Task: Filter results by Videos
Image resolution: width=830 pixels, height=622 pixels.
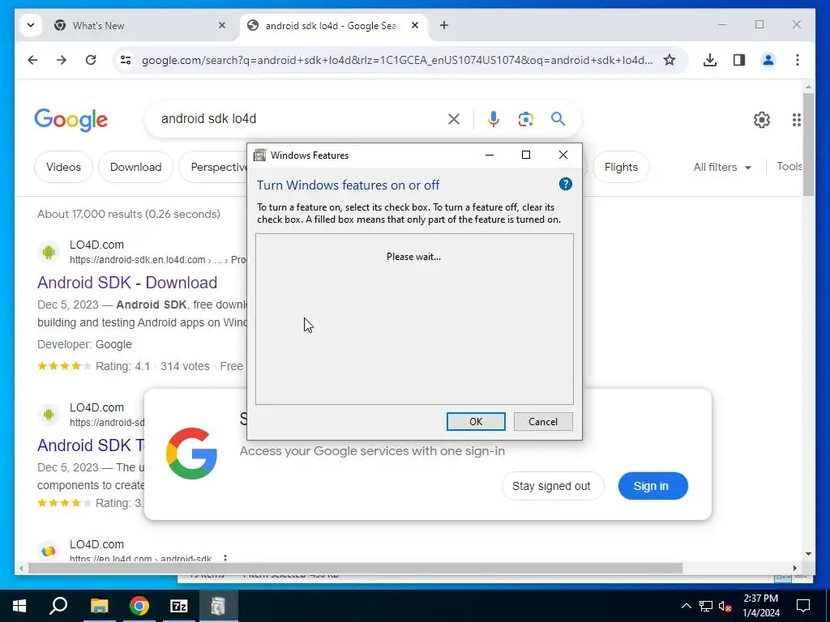Action: tap(63, 167)
